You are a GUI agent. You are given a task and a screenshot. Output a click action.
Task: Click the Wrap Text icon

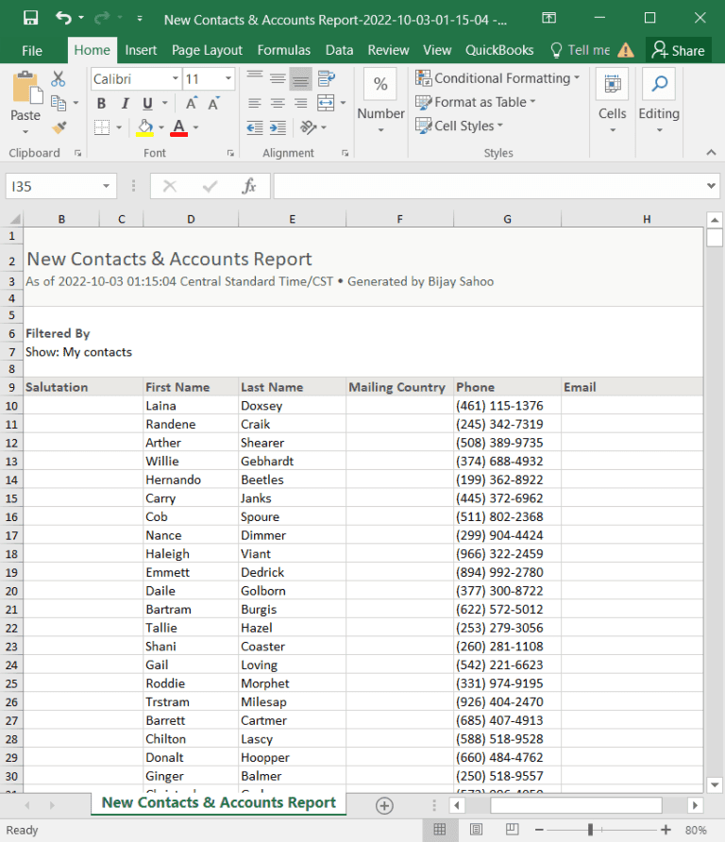coord(326,79)
